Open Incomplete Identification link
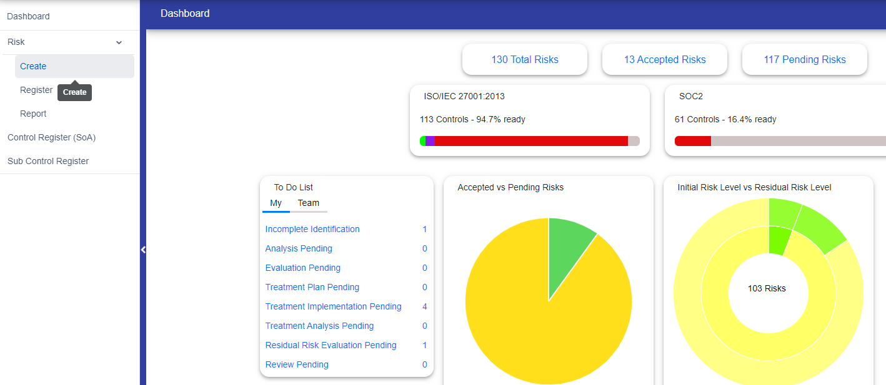The image size is (886, 385). [x=312, y=229]
